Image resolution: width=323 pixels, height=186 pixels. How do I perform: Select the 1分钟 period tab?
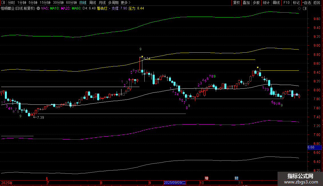tap(22, 3)
